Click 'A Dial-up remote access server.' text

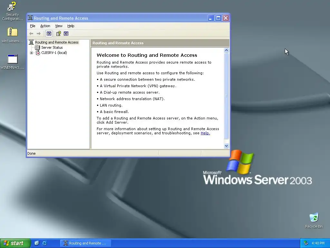pos(130,92)
